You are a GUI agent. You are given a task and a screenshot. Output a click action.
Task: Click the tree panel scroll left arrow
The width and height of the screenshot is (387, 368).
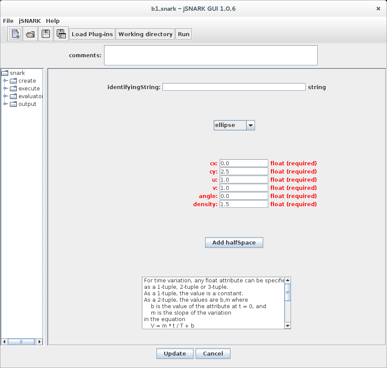coord(4,342)
